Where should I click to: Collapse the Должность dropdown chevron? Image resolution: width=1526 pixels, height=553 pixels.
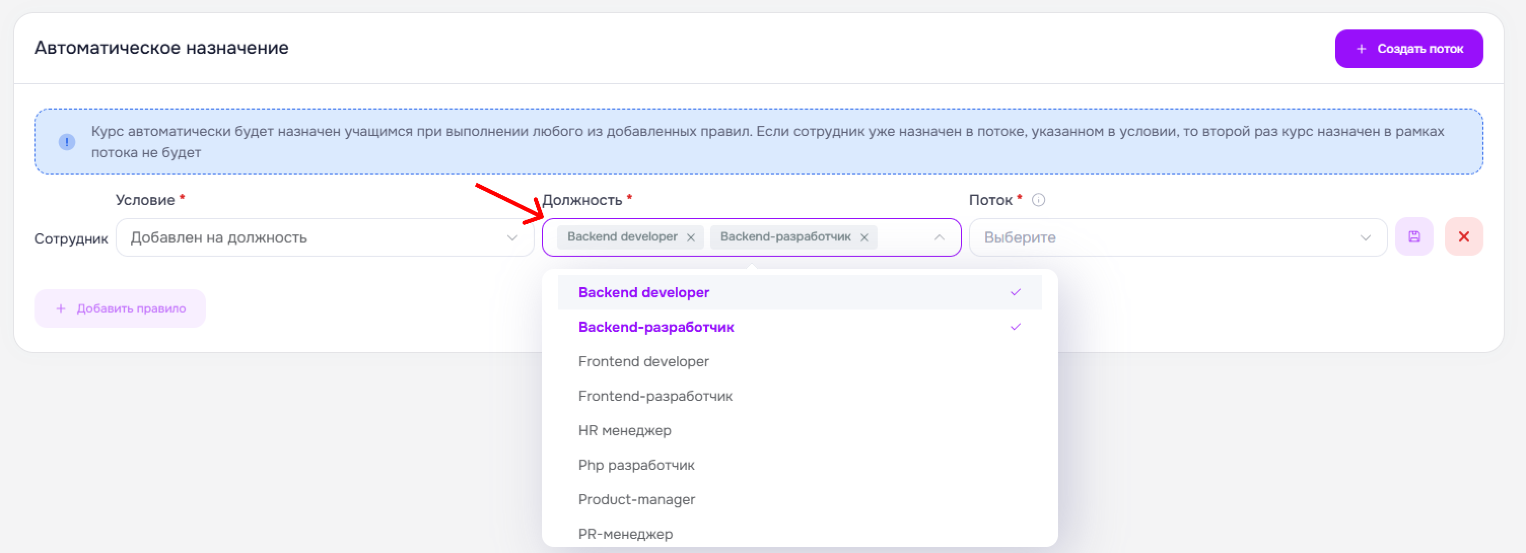(939, 237)
